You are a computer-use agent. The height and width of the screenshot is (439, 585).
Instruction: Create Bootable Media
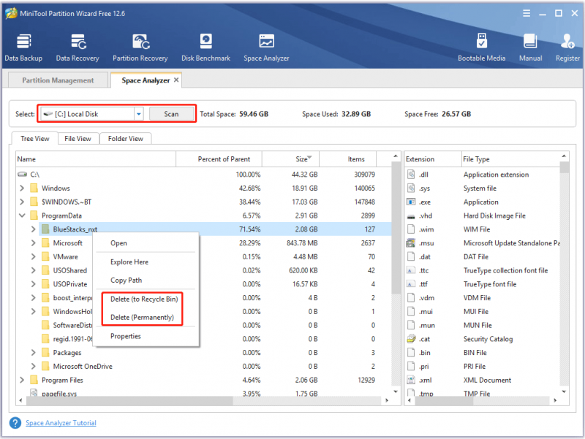481,47
